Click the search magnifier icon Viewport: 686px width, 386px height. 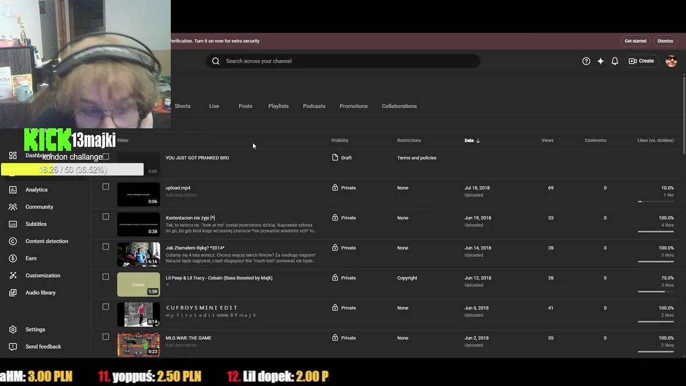point(215,61)
